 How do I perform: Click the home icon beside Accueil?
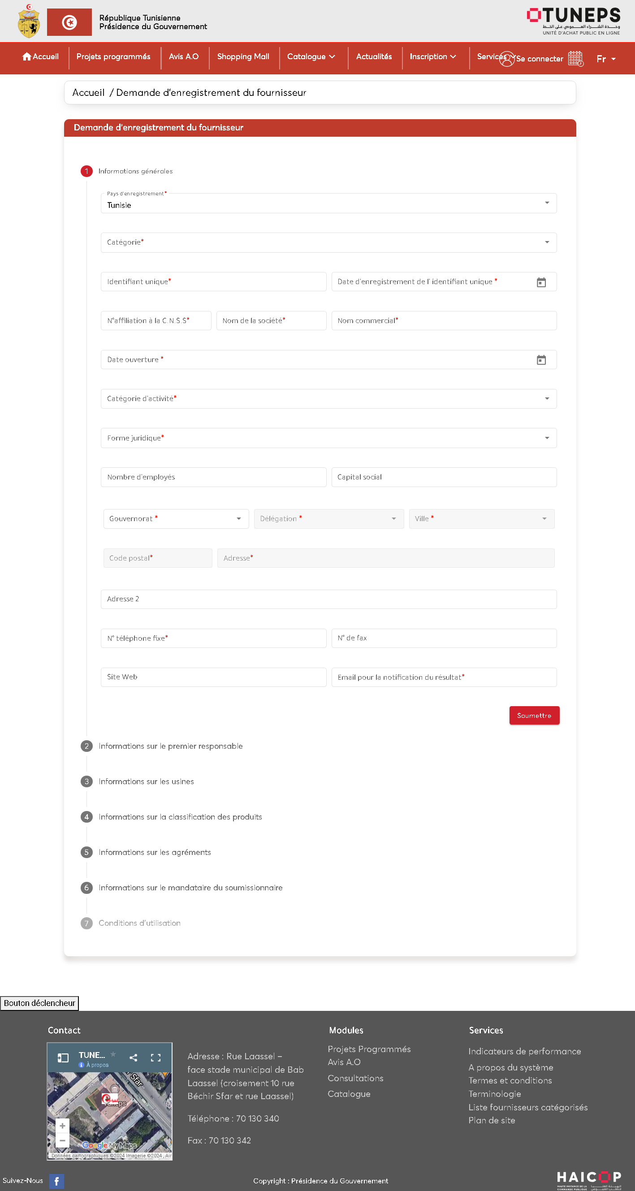click(x=26, y=56)
